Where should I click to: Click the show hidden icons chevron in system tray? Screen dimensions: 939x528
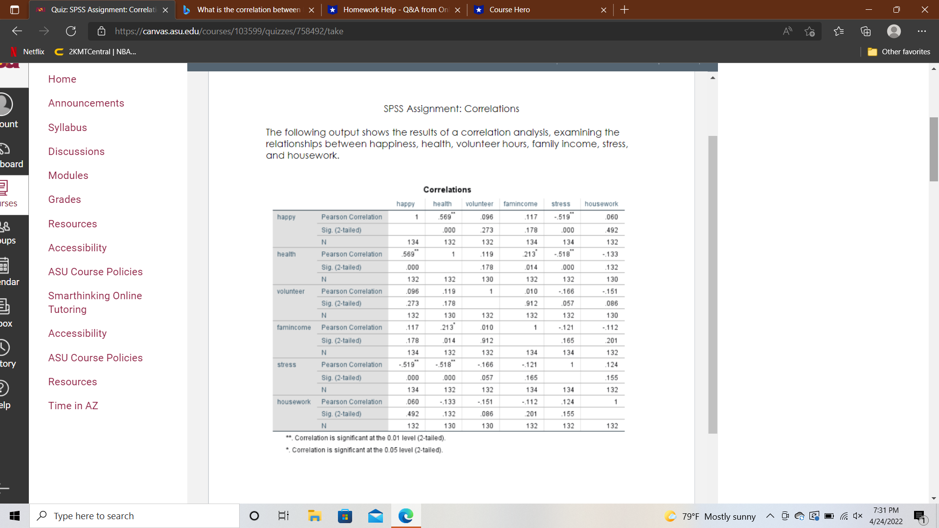[x=769, y=516]
